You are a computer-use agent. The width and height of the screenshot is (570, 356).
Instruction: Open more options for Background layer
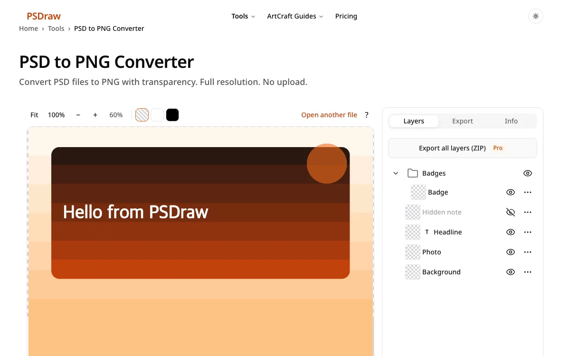[x=528, y=272]
